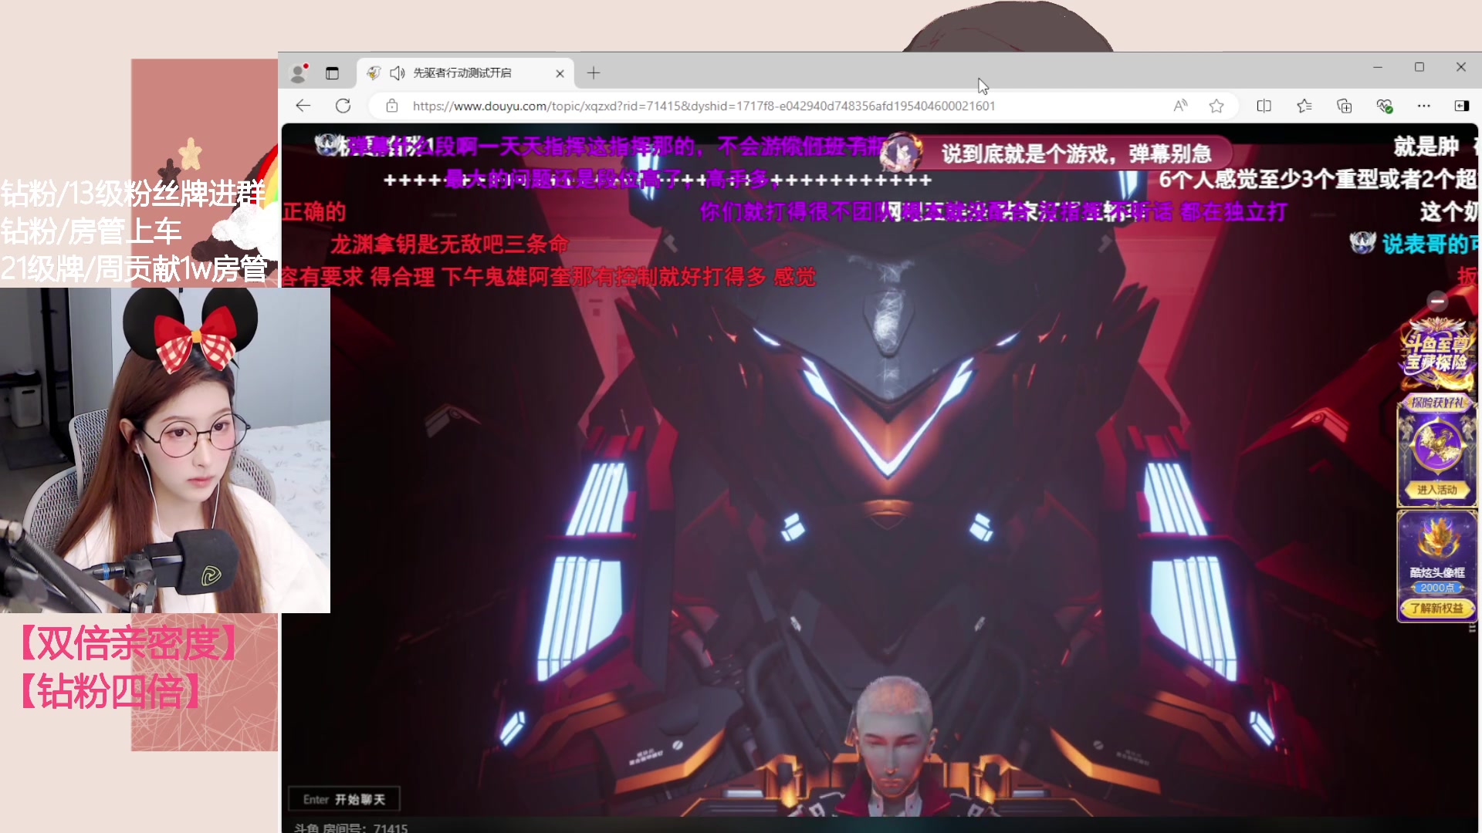View site information lock icon
1482x833 pixels.
392,106
